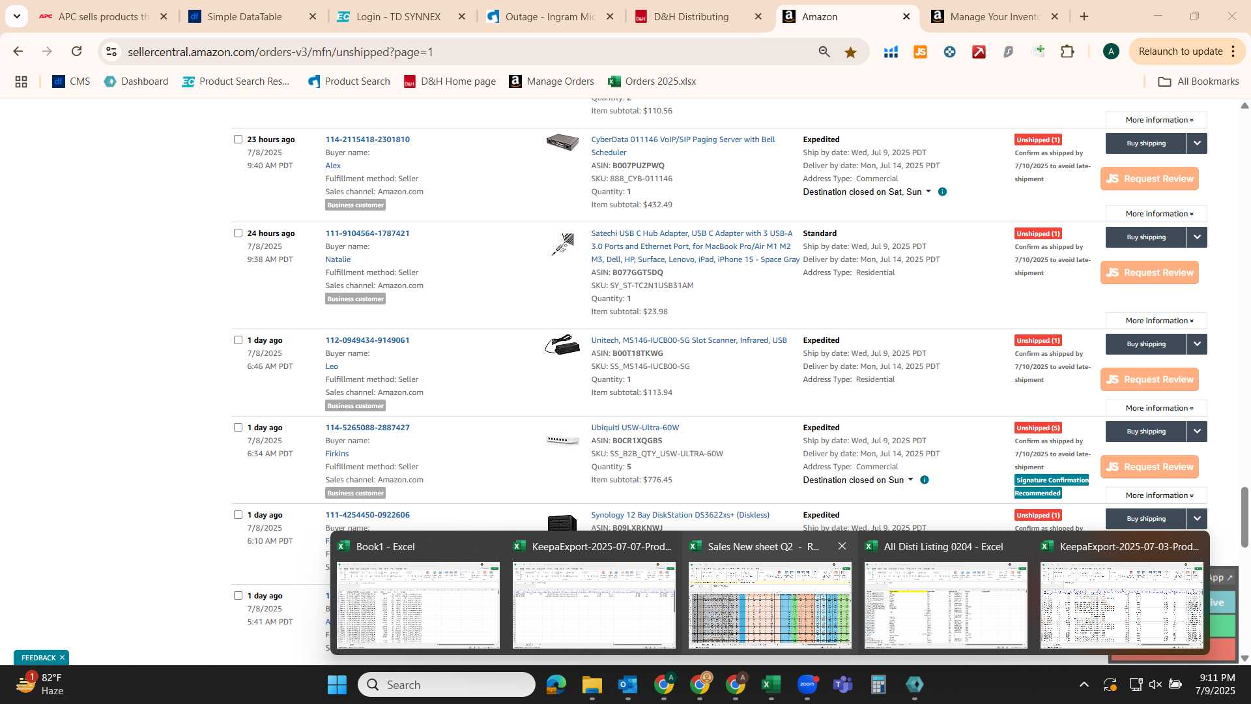The image size is (1251, 704).
Task: Tick checkbox for the 5:41 AM PDT order
Action: pos(238,595)
